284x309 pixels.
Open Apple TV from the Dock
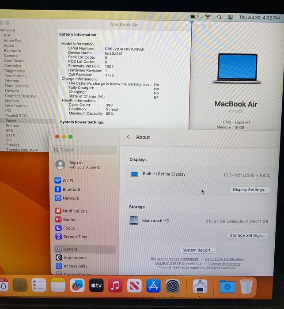[96, 285]
